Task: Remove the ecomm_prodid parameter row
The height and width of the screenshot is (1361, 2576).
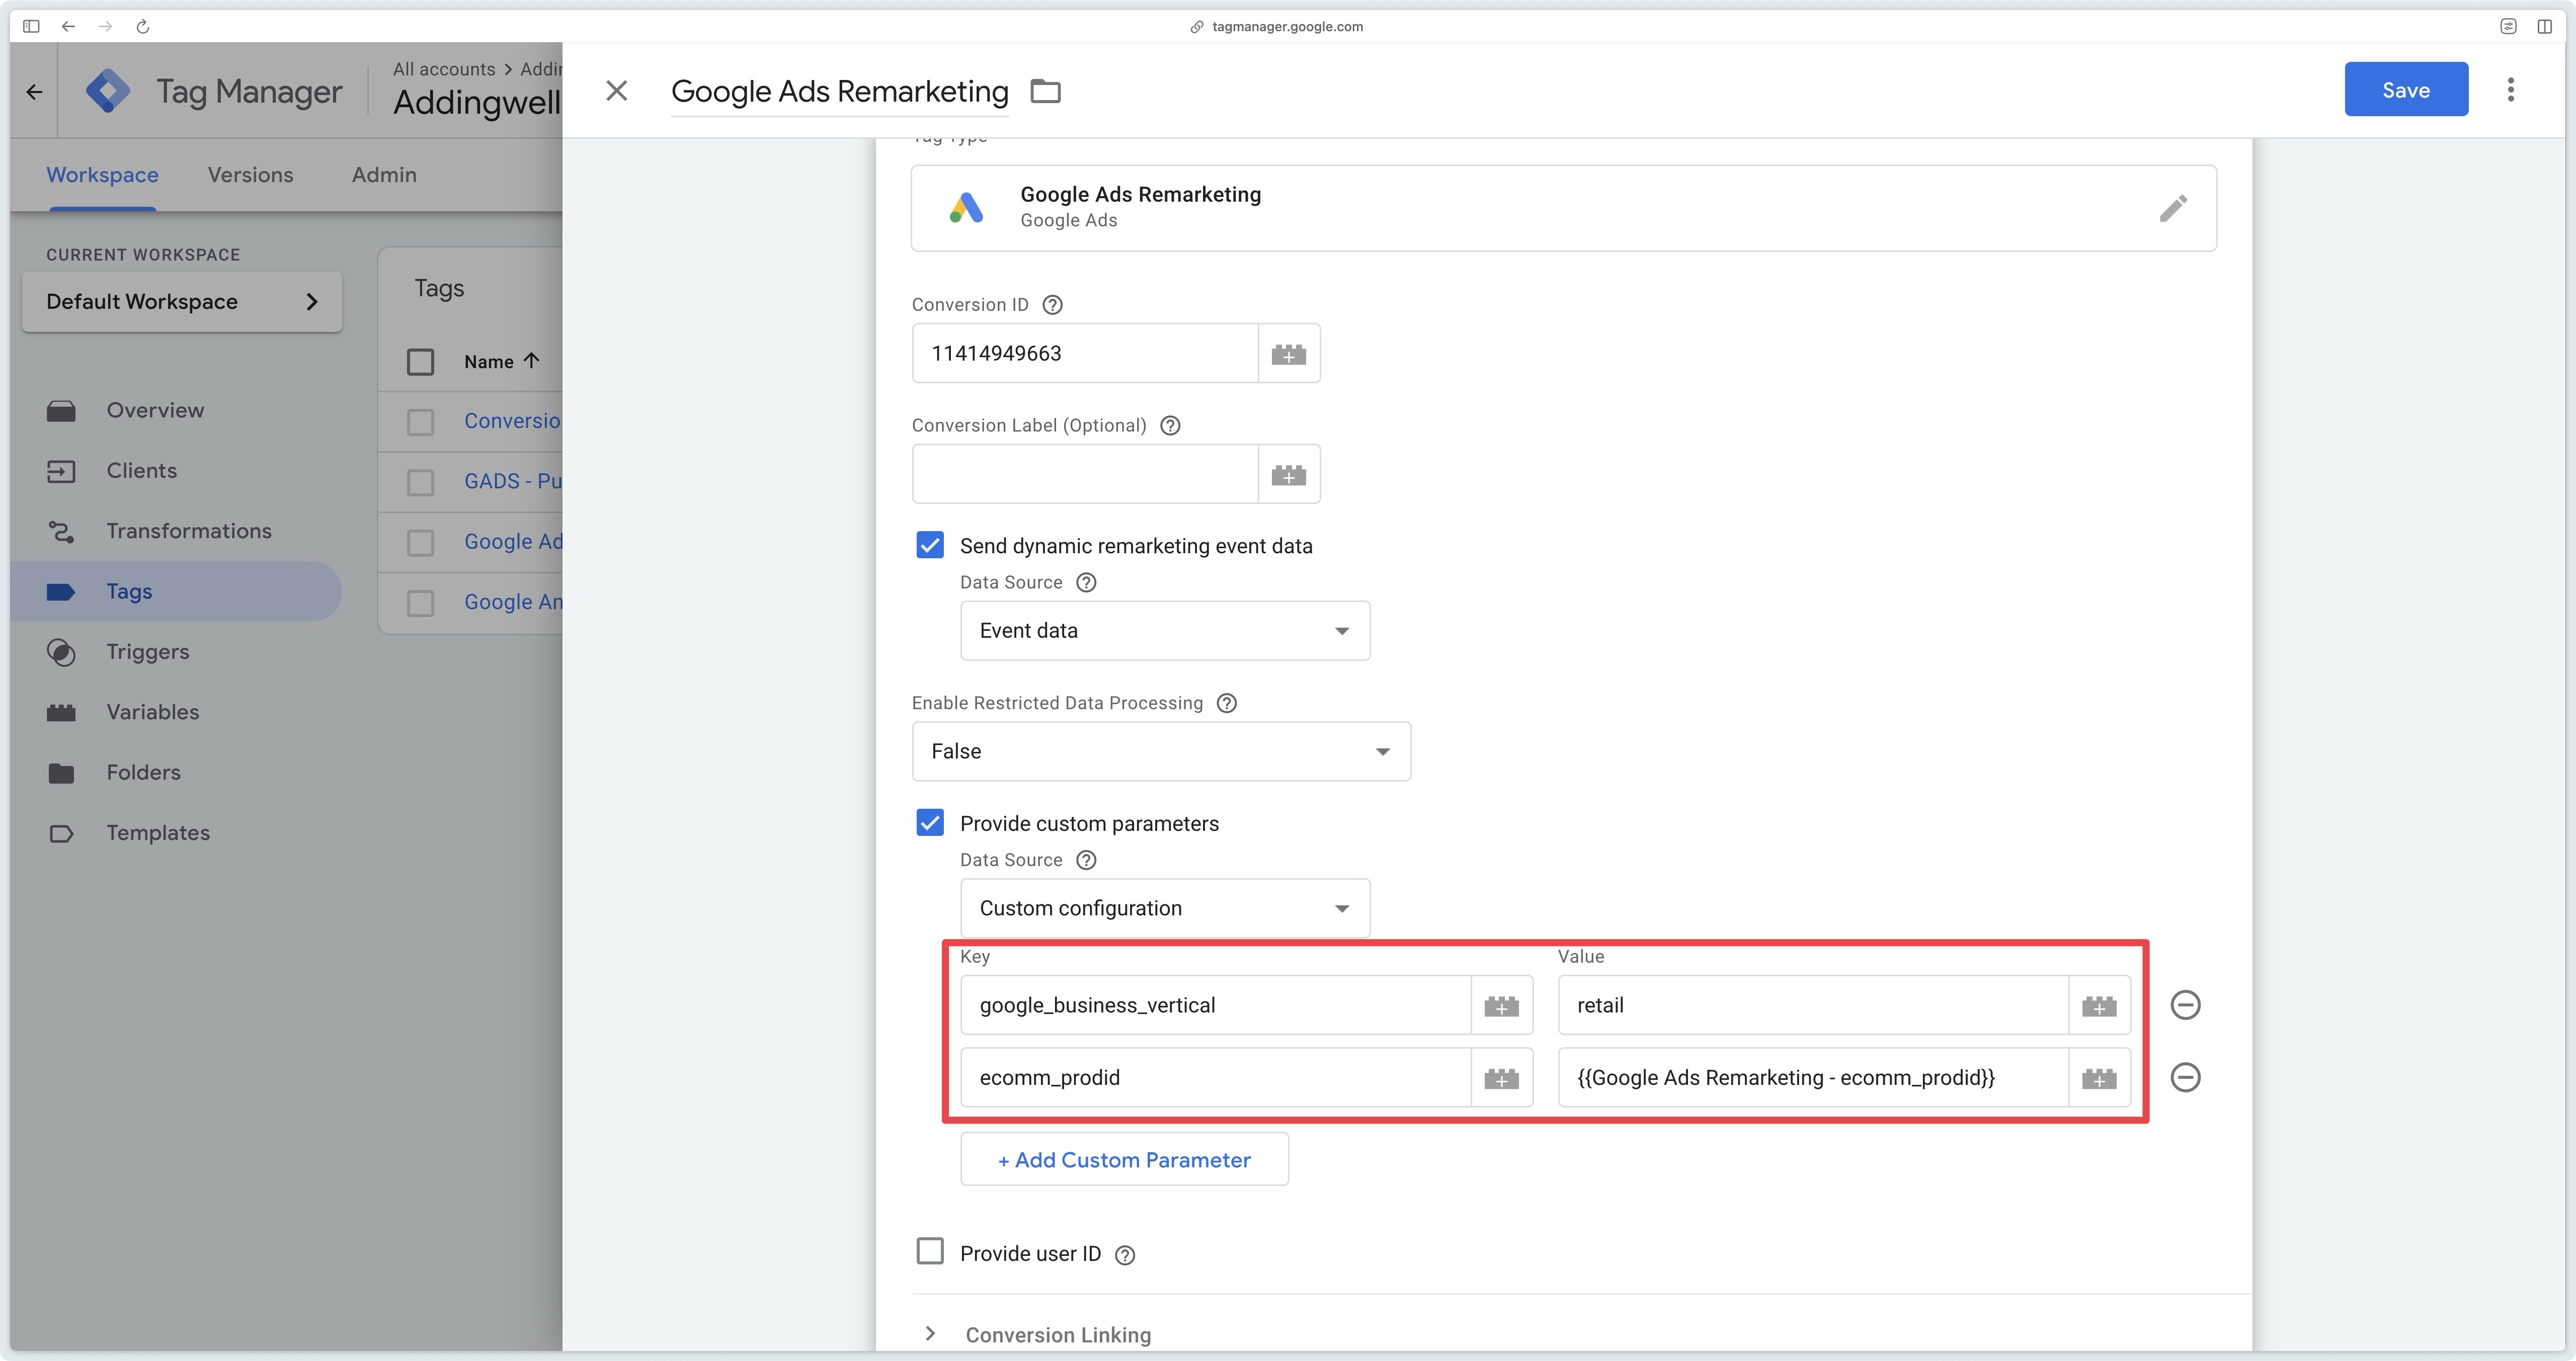Action: coord(2185,1077)
